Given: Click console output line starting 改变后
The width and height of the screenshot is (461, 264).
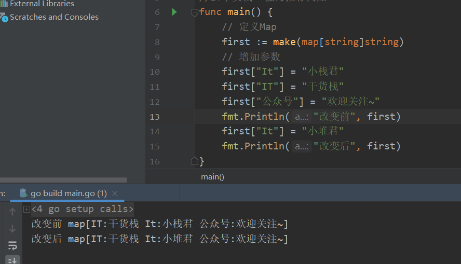Looking at the screenshot, I should coord(160,239).
